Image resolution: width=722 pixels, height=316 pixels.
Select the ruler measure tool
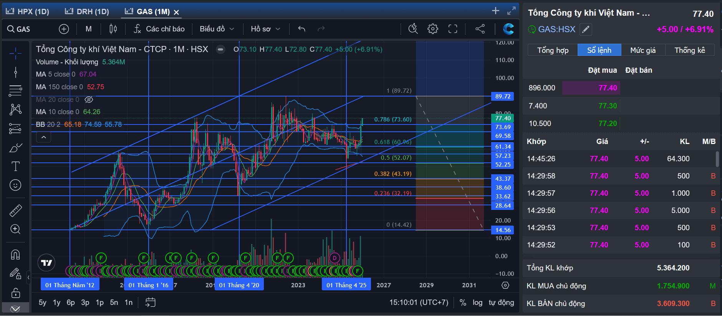pos(15,210)
